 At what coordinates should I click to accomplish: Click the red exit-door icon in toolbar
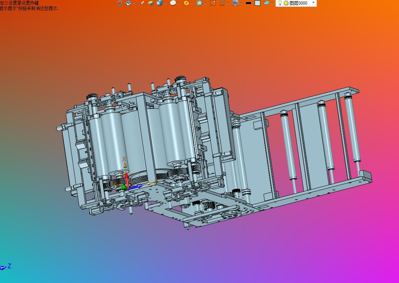(119, 3)
